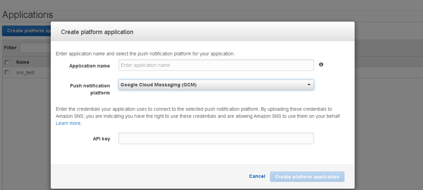This screenshot has height=190, width=423.
Task: Click into the API key field
Action: [x=216, y=138]
